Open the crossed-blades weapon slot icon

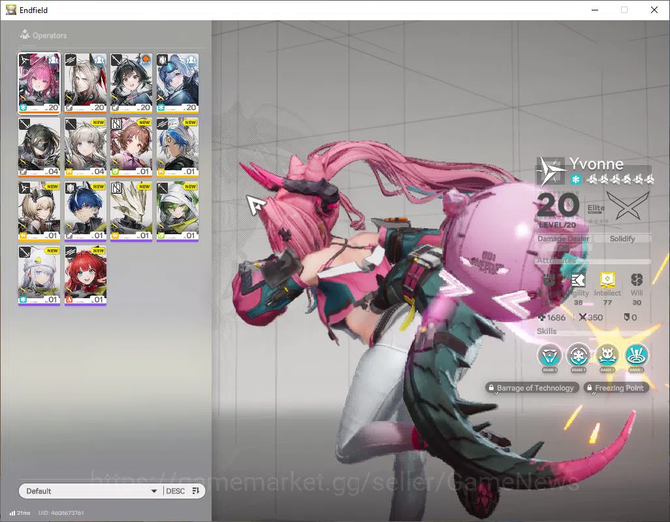tap(628, 206)
